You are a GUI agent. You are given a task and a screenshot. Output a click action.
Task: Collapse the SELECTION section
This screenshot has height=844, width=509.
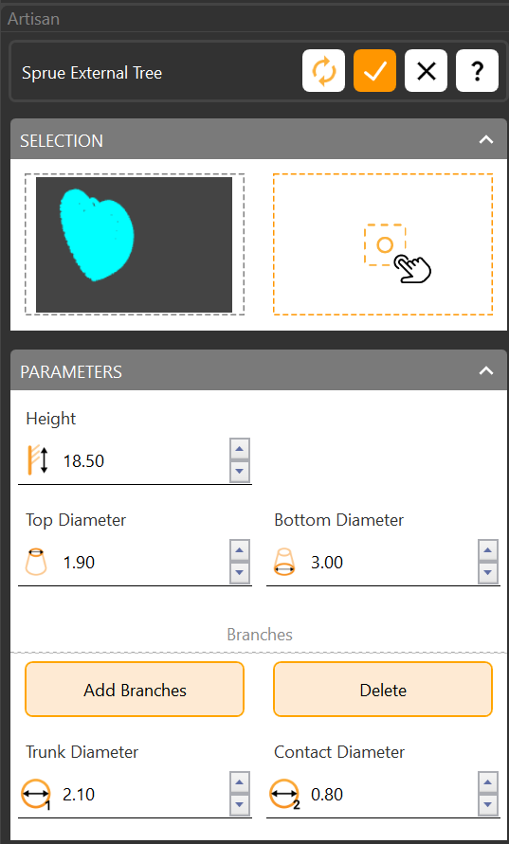click(x=486, y=140)
